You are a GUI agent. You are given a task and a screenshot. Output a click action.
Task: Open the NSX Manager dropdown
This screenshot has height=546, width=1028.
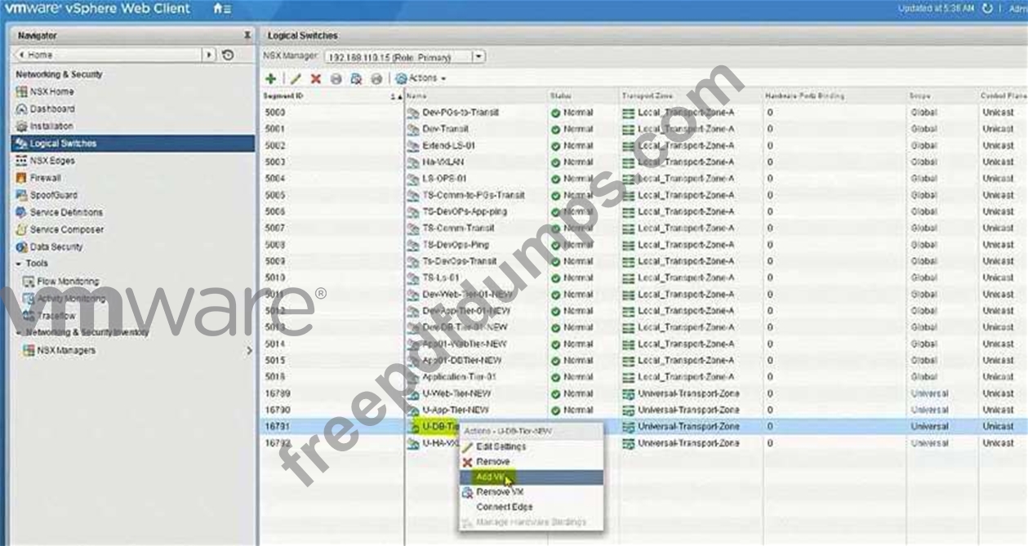(x=479, y=56)
